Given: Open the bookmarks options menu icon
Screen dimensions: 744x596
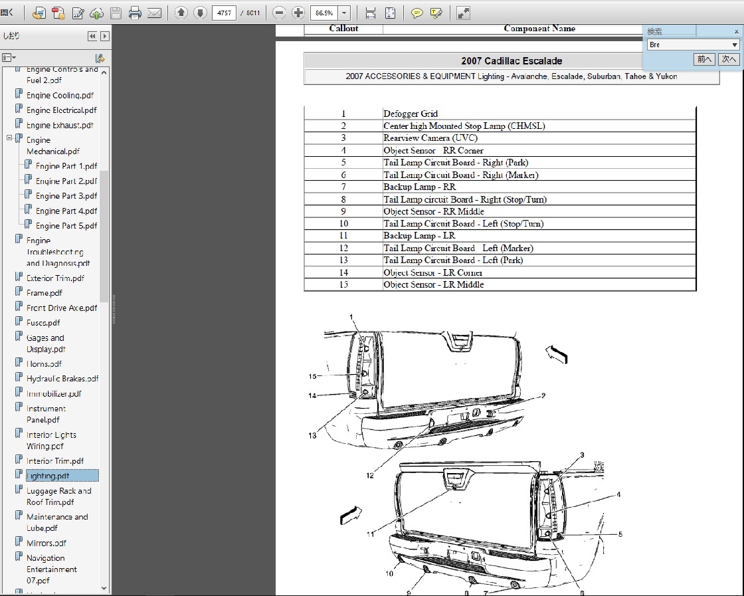Looking at the screenshot, I should [x=9, y=58].
